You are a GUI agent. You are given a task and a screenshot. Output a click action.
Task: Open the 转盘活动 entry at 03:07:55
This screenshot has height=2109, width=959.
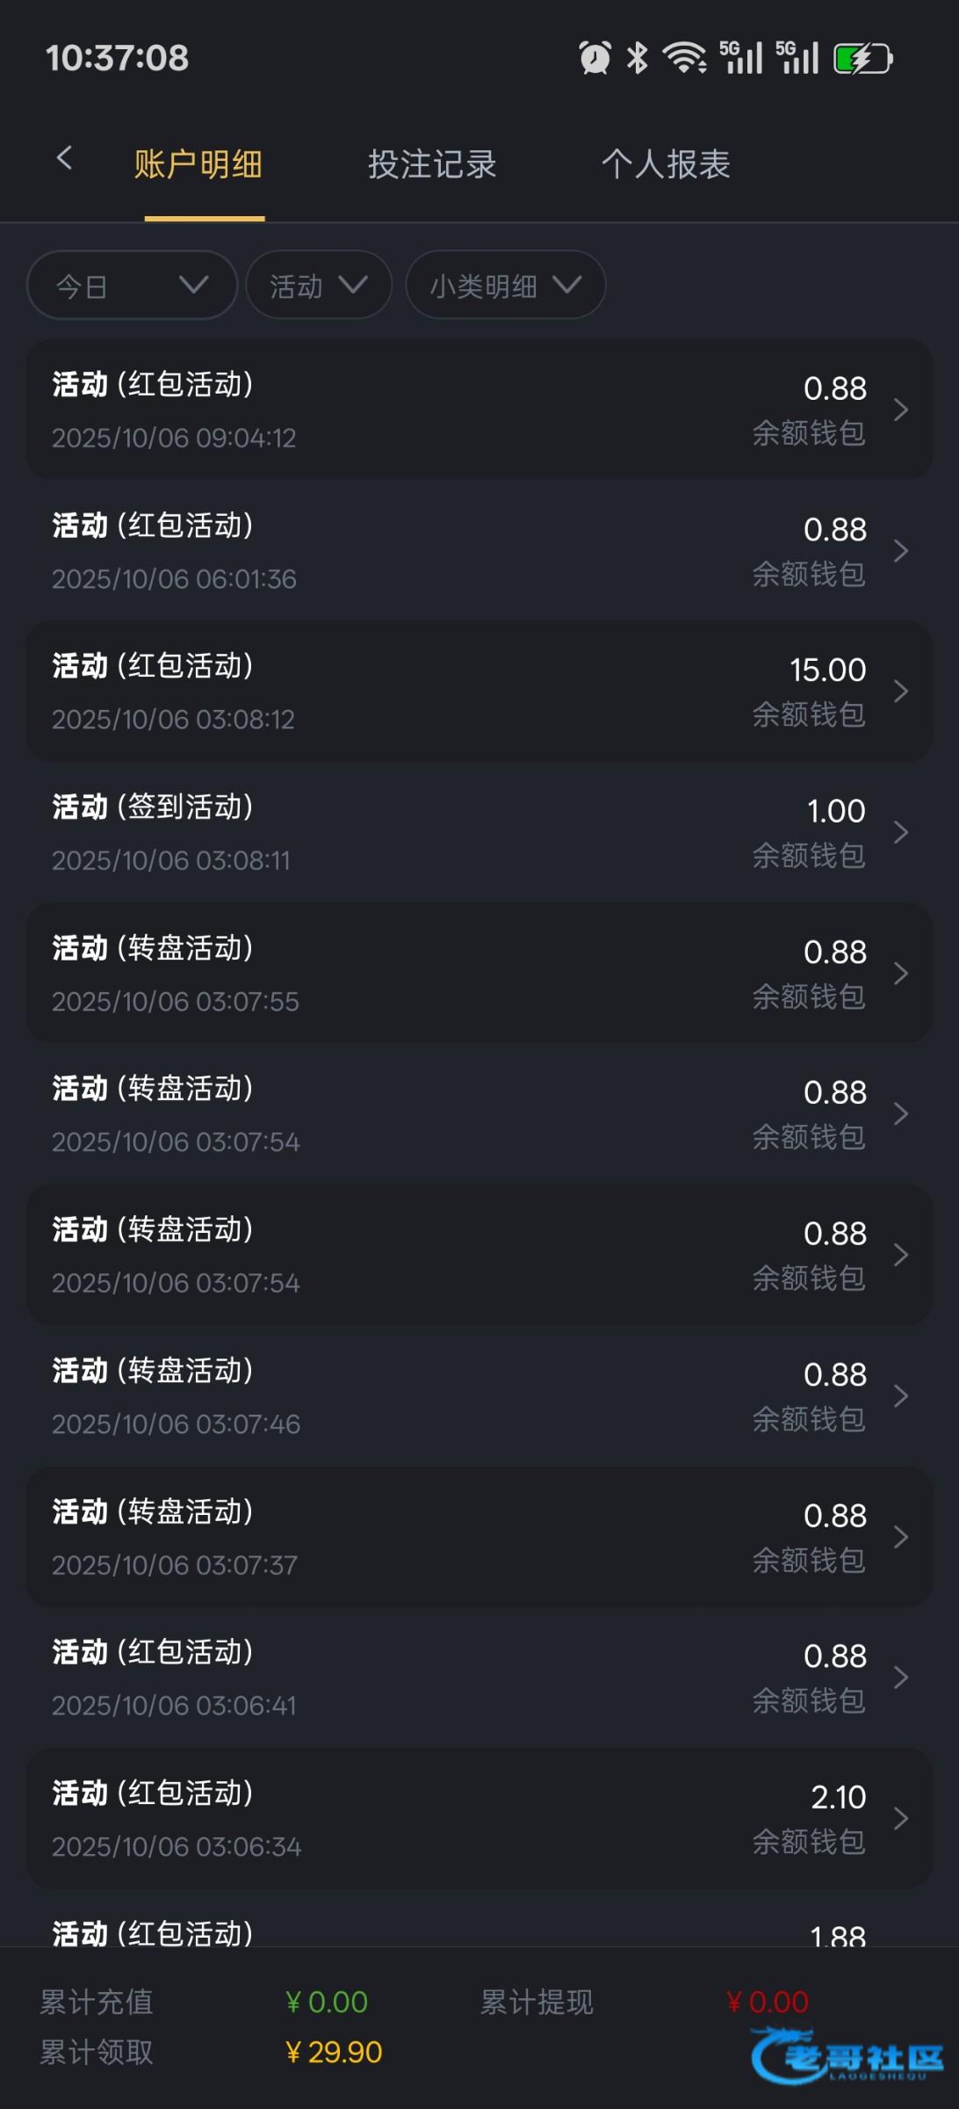click(x=479, y=974)
